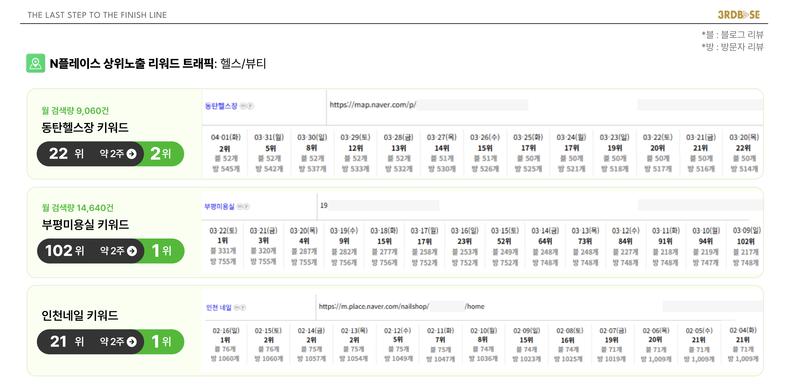The image size is (788, 391).
Task: Click the map.naver.com URL text
Action: [373, 105]
